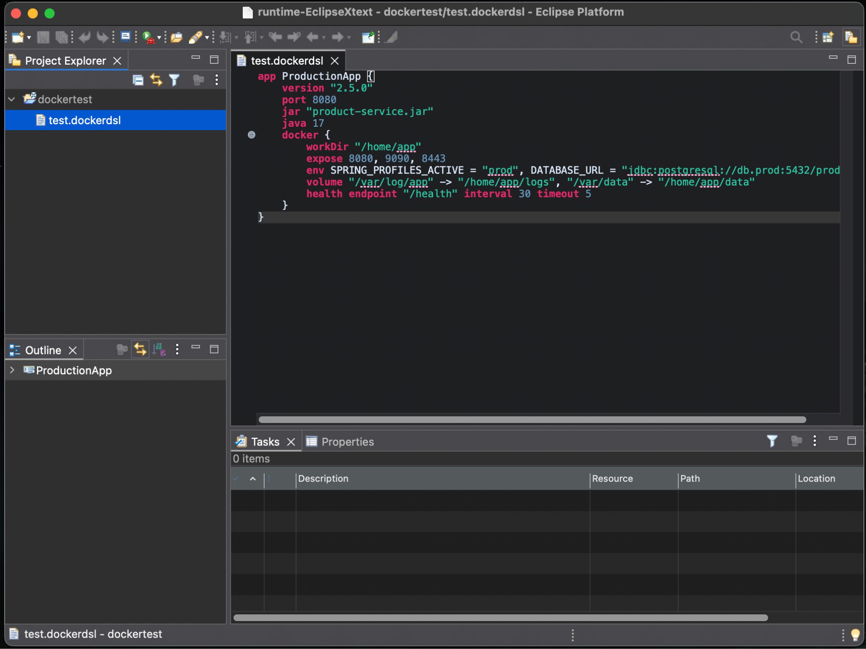This screenshot has height=649, width=866.
Task: Click the Tasks horizontal scrollbar
Action: [x=501, y=618]
